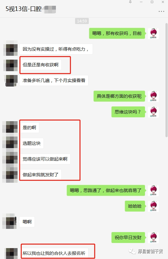The width and height of the screenshot is (168, 259).
Task: Select message 觉得应该可以做起来啊
Action: (x=45, y=159)
